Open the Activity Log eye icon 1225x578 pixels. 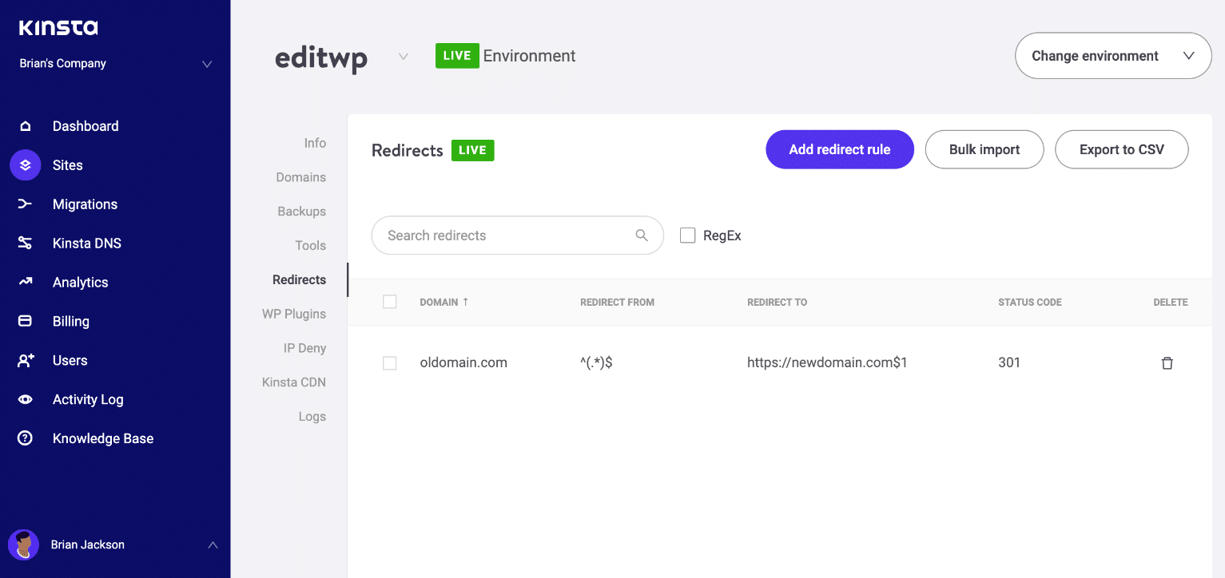click(x=26, y=399)
